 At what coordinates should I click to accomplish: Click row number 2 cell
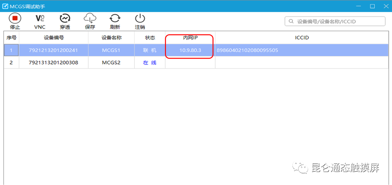11,63
